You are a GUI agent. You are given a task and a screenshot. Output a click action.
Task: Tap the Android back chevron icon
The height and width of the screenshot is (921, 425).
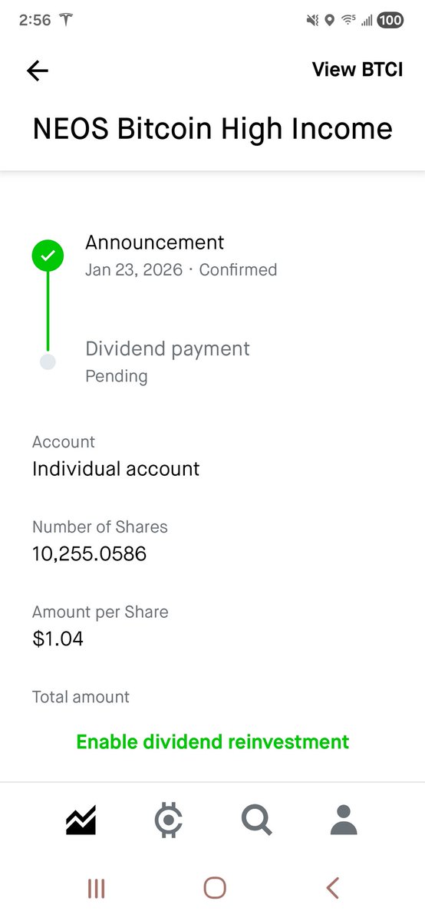click(x=332, y=889)
